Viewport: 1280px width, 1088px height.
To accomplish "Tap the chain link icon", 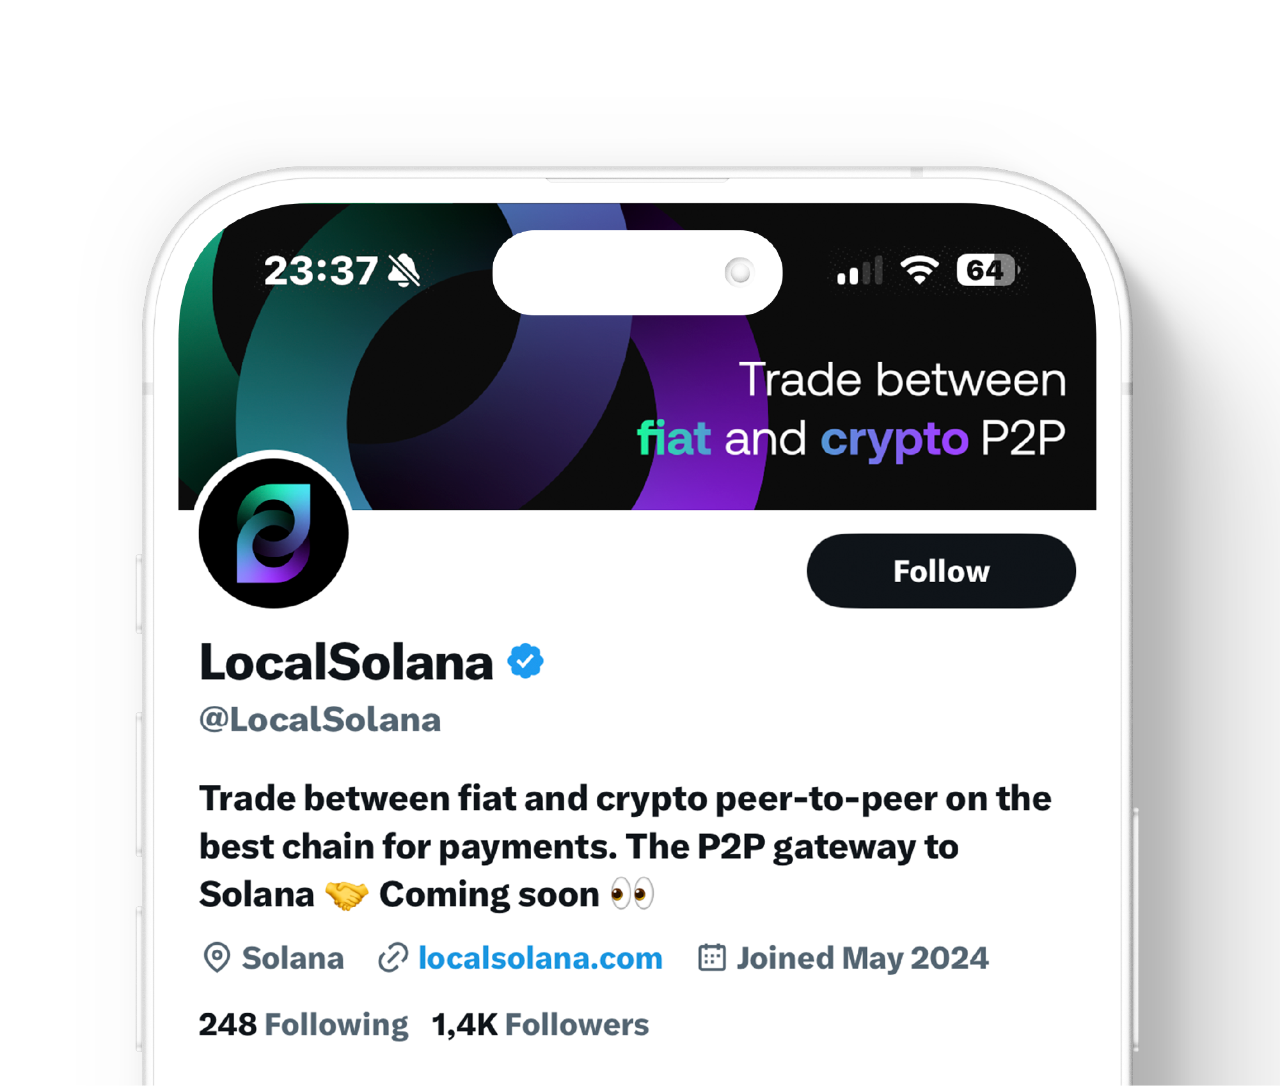I will (393, 958).
